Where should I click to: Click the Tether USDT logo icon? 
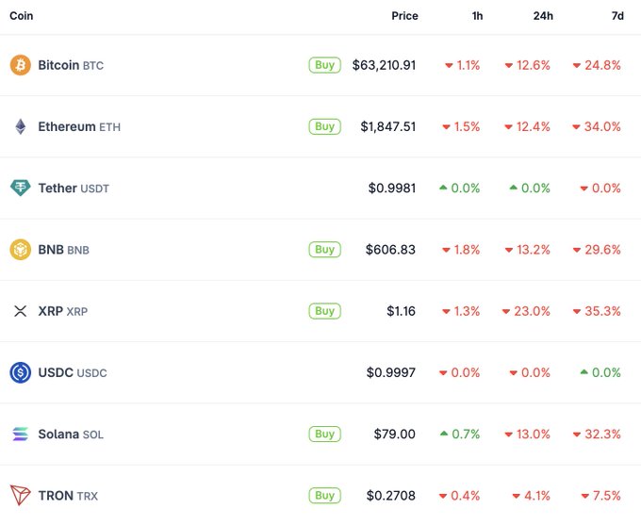20,188
